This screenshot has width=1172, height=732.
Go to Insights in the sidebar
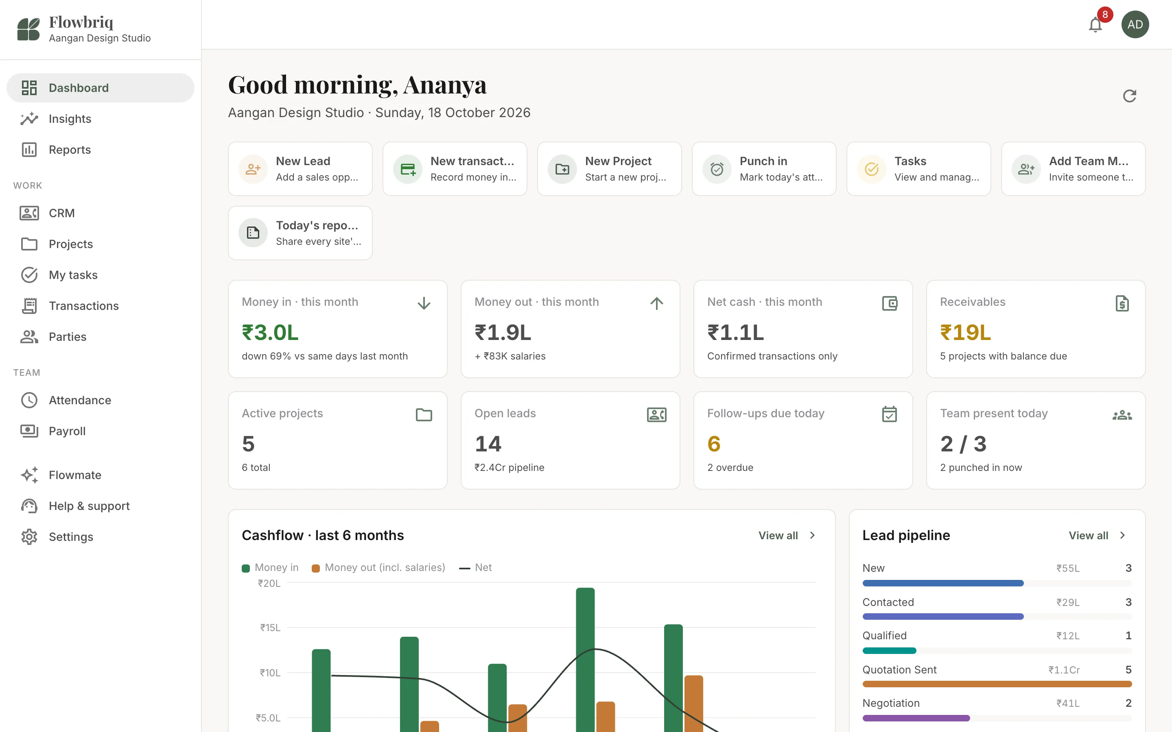(x=100, y=119)
